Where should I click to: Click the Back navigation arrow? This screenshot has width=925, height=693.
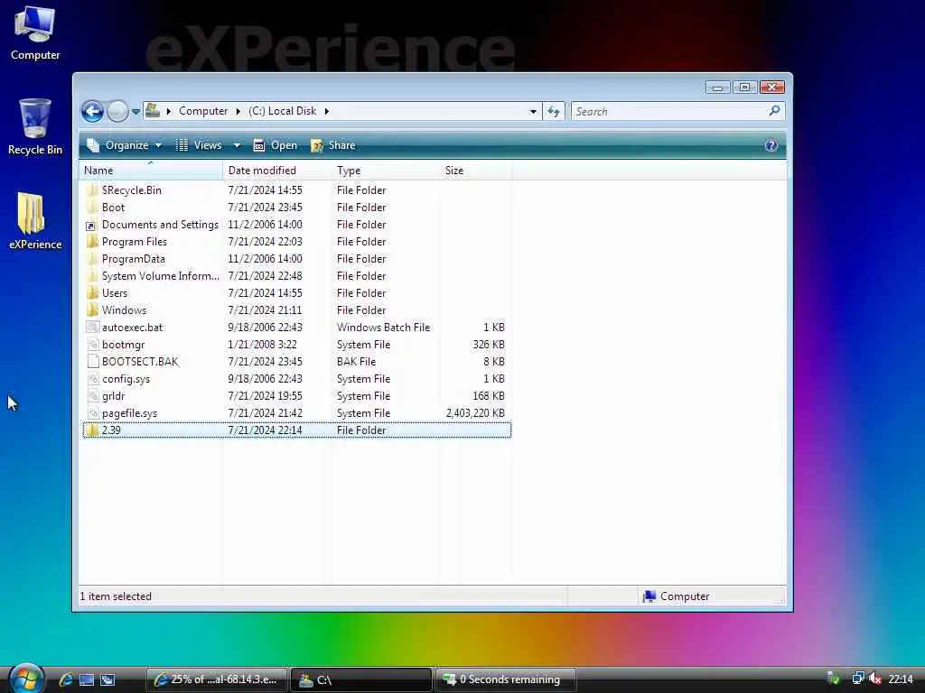point(93,111)
